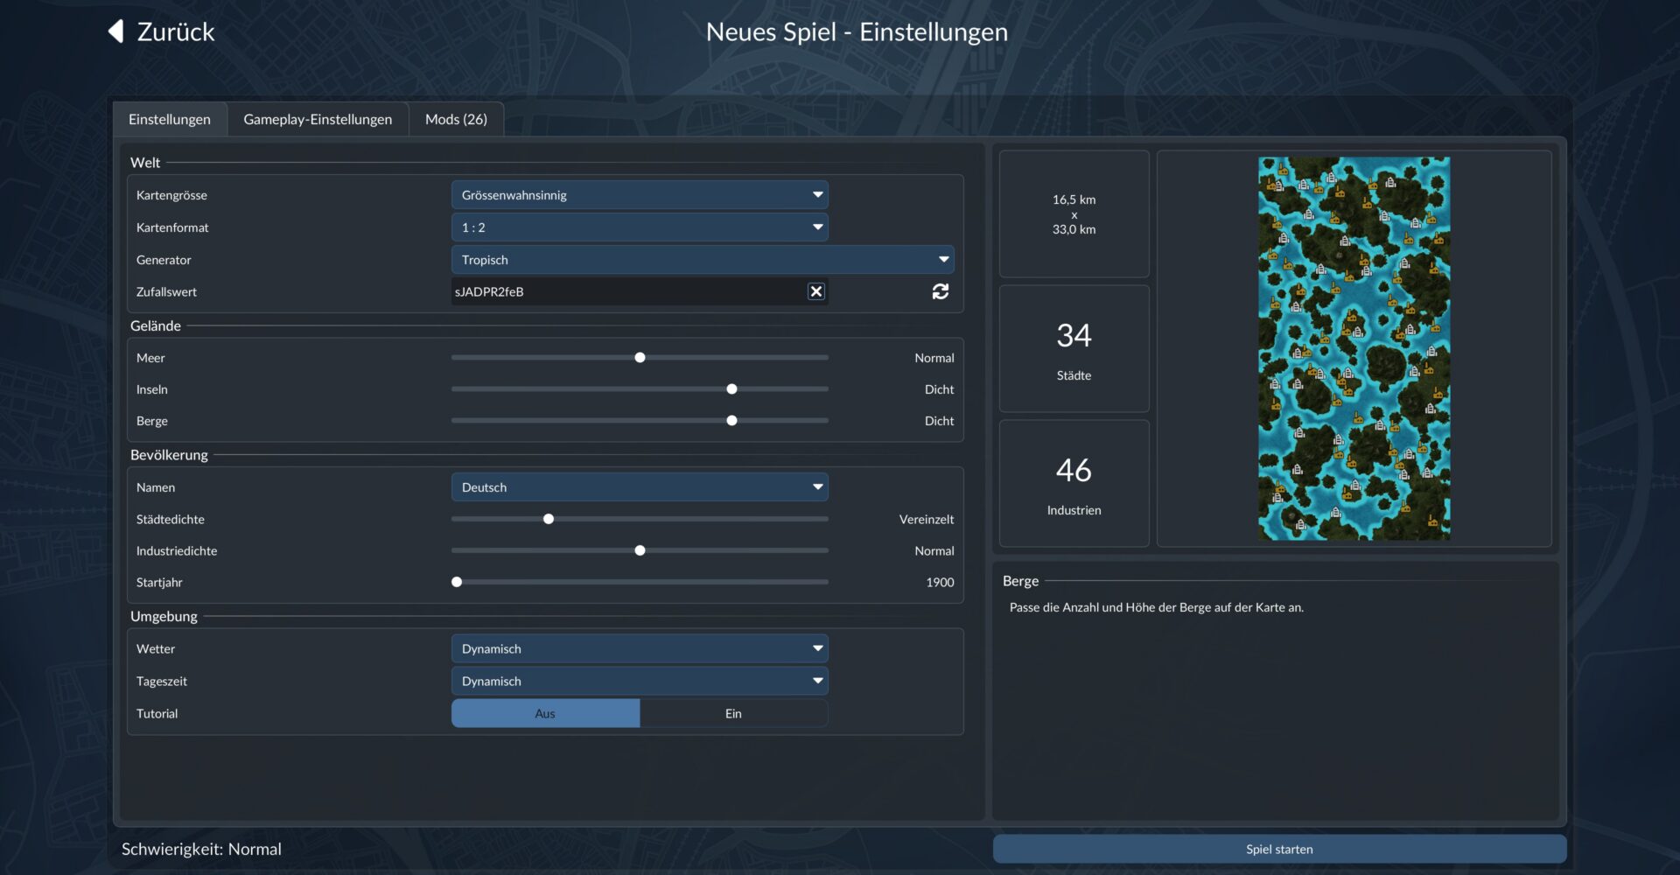Click the Industriedichte slider handle
Viewport: 1680px width, 875px height.
[640, 550]
